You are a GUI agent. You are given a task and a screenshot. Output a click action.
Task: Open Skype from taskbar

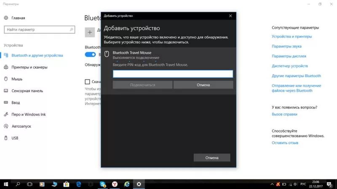click(103, 184)
